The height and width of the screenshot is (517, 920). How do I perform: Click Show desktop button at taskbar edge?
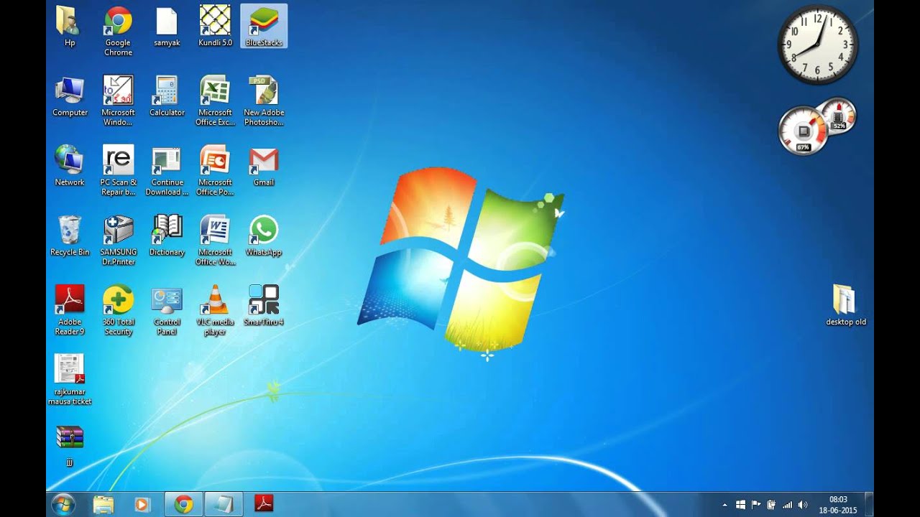coord(868,505)
